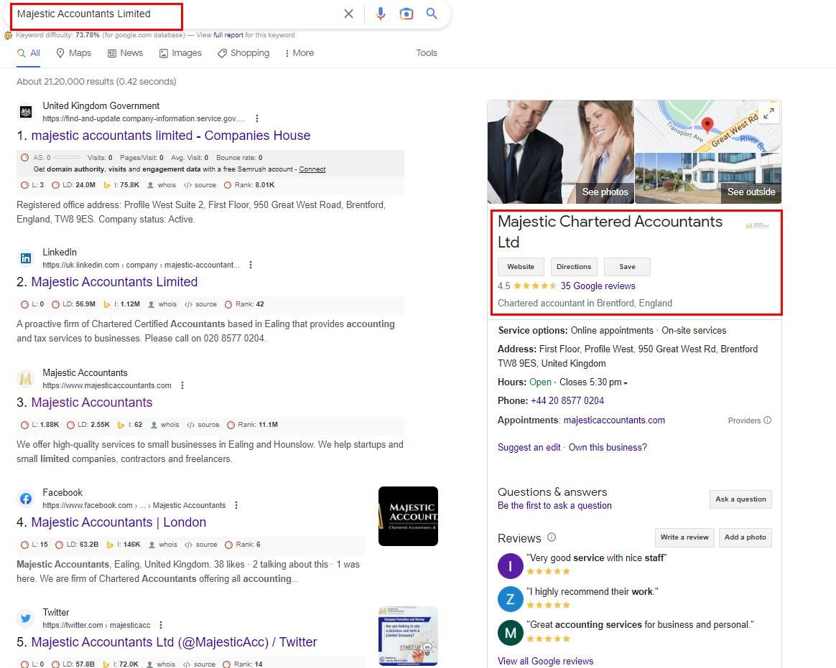Switch to the Images tab
The width and height of the screenshot is (836, 668).
(180, 53)
